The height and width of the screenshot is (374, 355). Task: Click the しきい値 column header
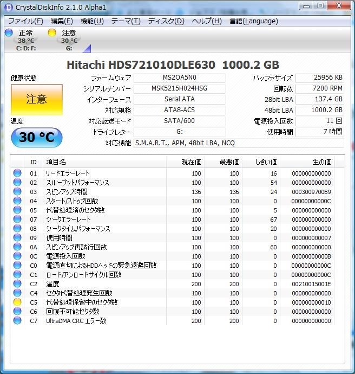coord(261,162)
